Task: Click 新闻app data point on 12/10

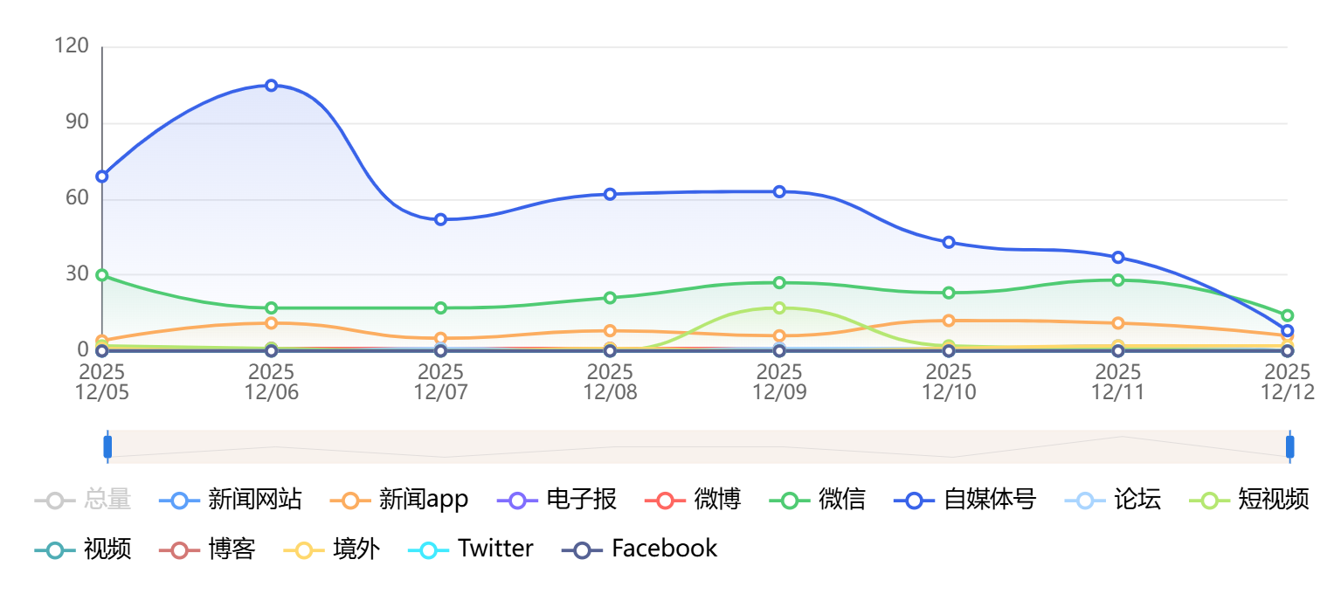Action: [949, 321]
